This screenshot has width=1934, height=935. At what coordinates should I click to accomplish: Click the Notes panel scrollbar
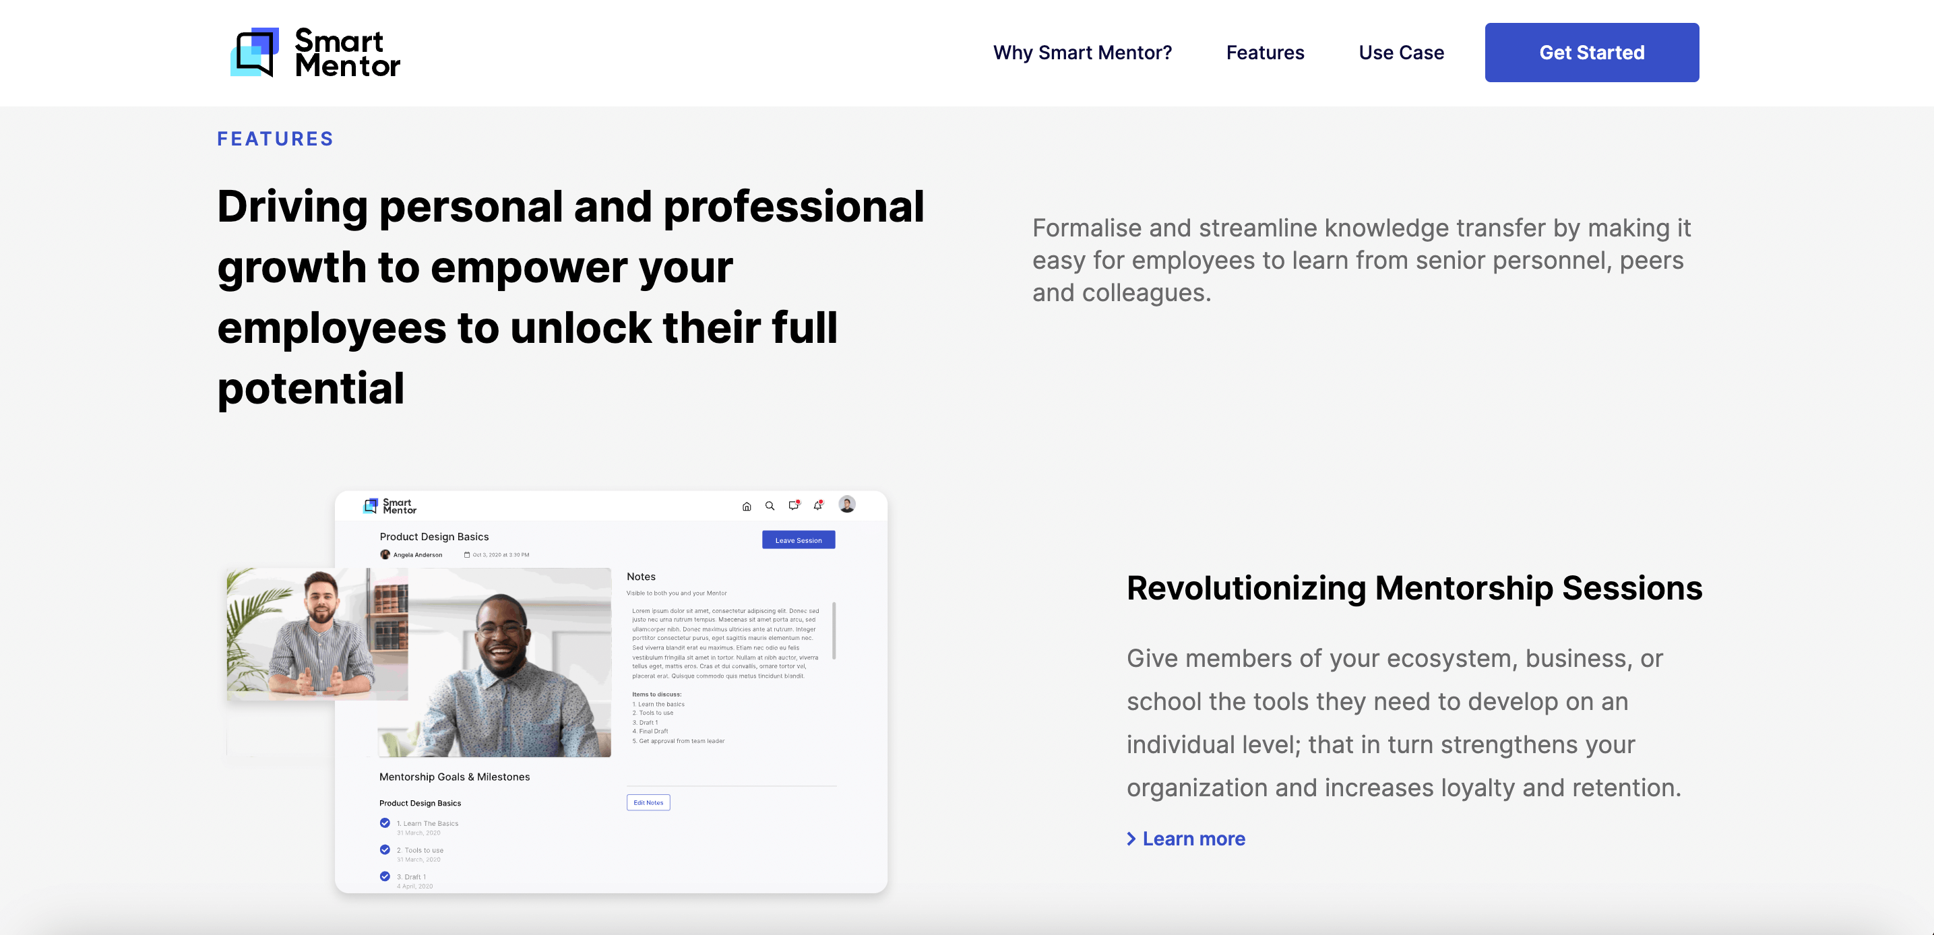[x=834, y=631]
